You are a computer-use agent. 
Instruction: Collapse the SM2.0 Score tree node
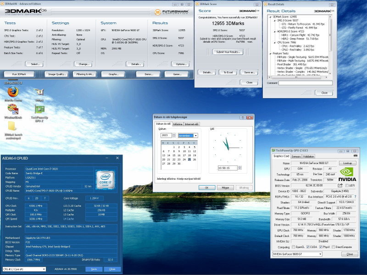click(275, 21)
